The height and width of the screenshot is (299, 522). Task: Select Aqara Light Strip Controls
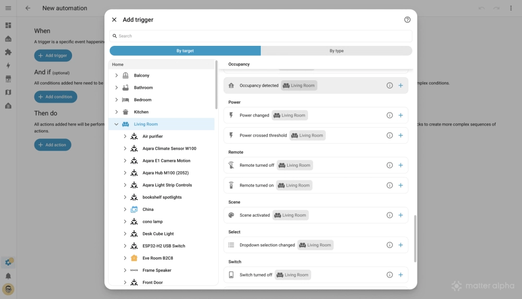[167, 185]
